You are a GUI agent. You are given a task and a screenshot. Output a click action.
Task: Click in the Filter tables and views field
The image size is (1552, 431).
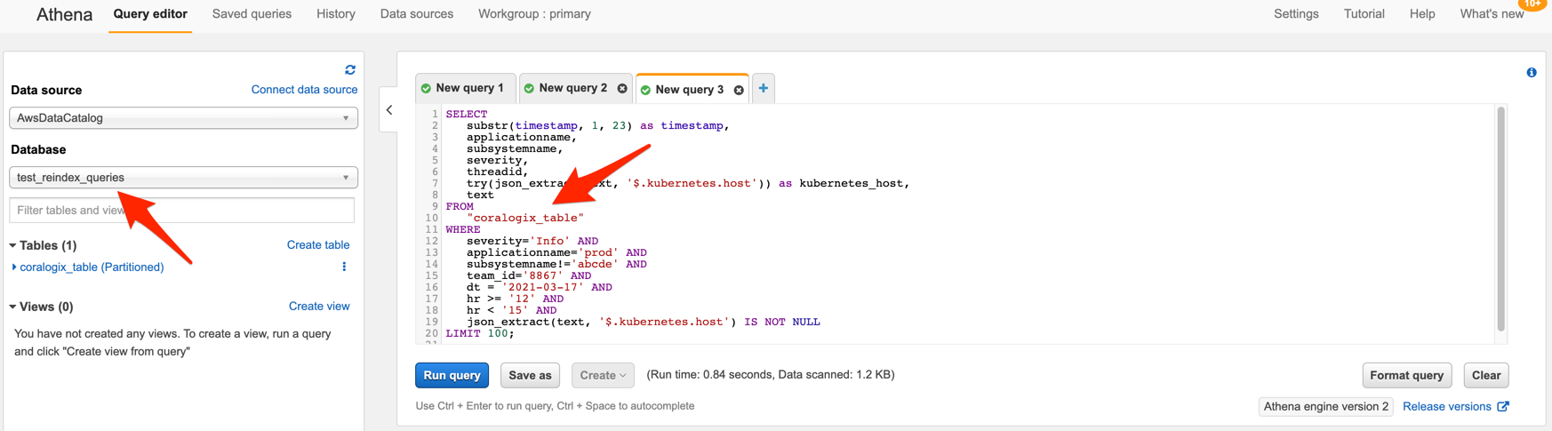181,211
